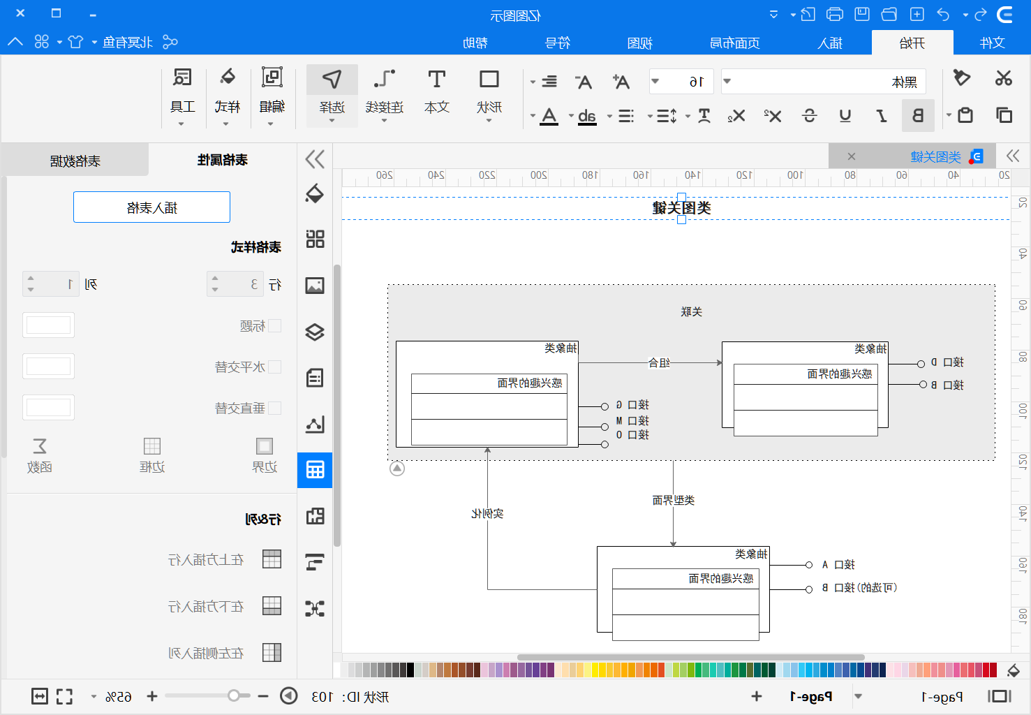
Task: Toggle the 垂直交替 checkbox
Action: [275, 408]
